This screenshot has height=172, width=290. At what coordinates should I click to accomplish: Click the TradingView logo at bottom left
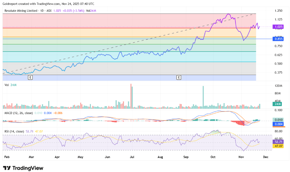point(23,168)
